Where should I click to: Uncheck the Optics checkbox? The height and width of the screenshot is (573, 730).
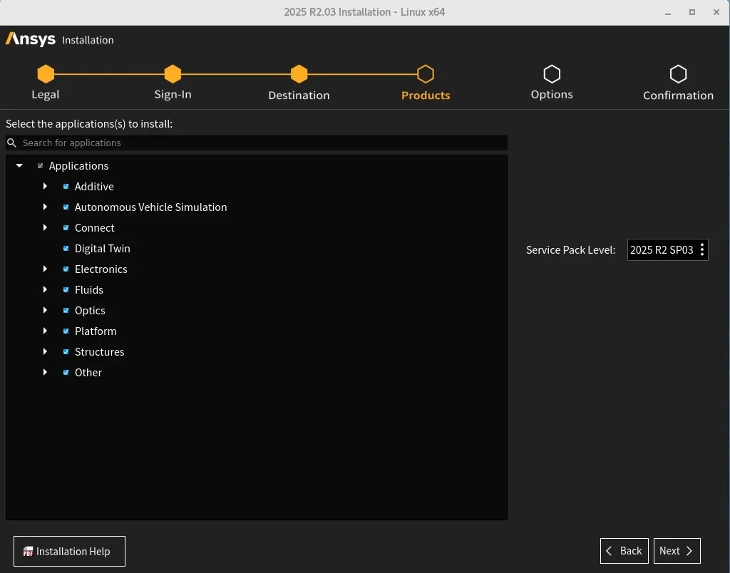66,310
